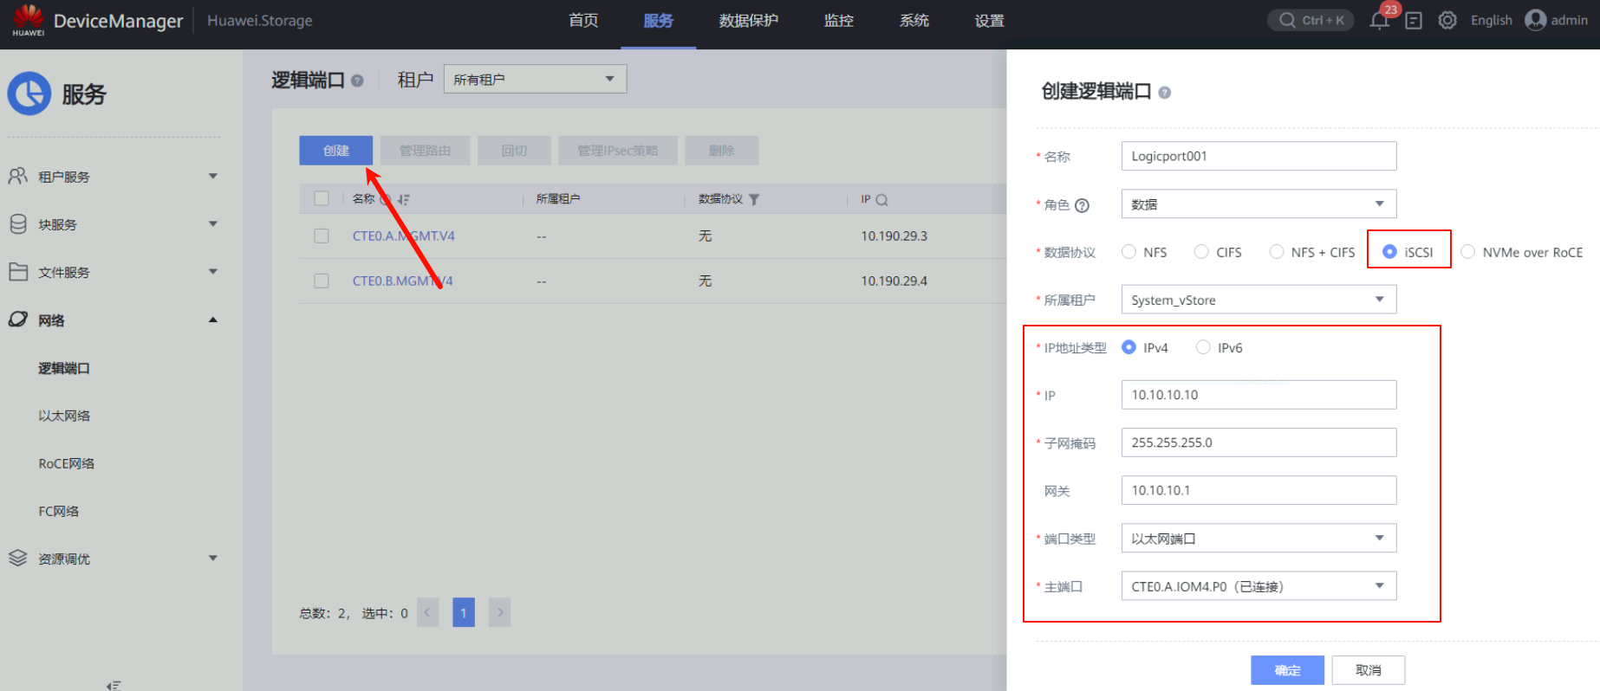Open the CTE0.B.MGMT.V4 logical port link

coord(402,281)
